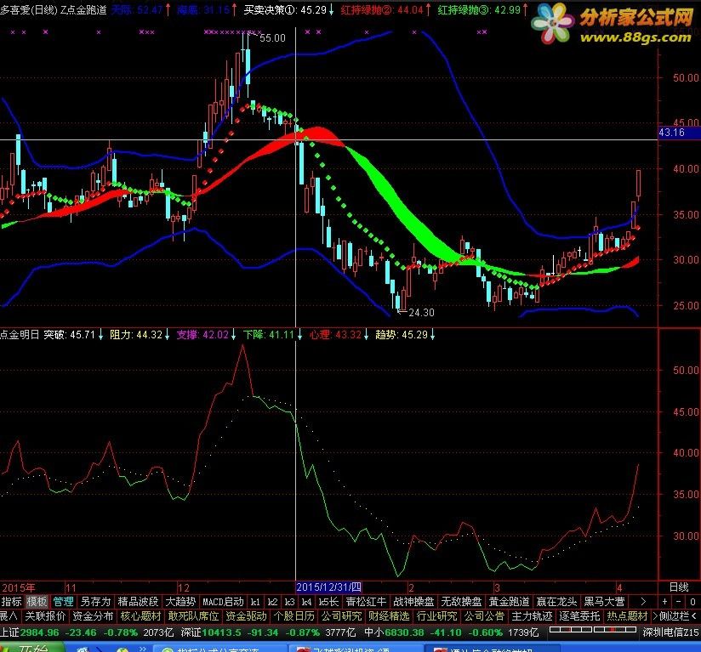Click the 多喜爱(日线) chart title
The height and width of the screenshot is (652, 701).
point(29,9)
